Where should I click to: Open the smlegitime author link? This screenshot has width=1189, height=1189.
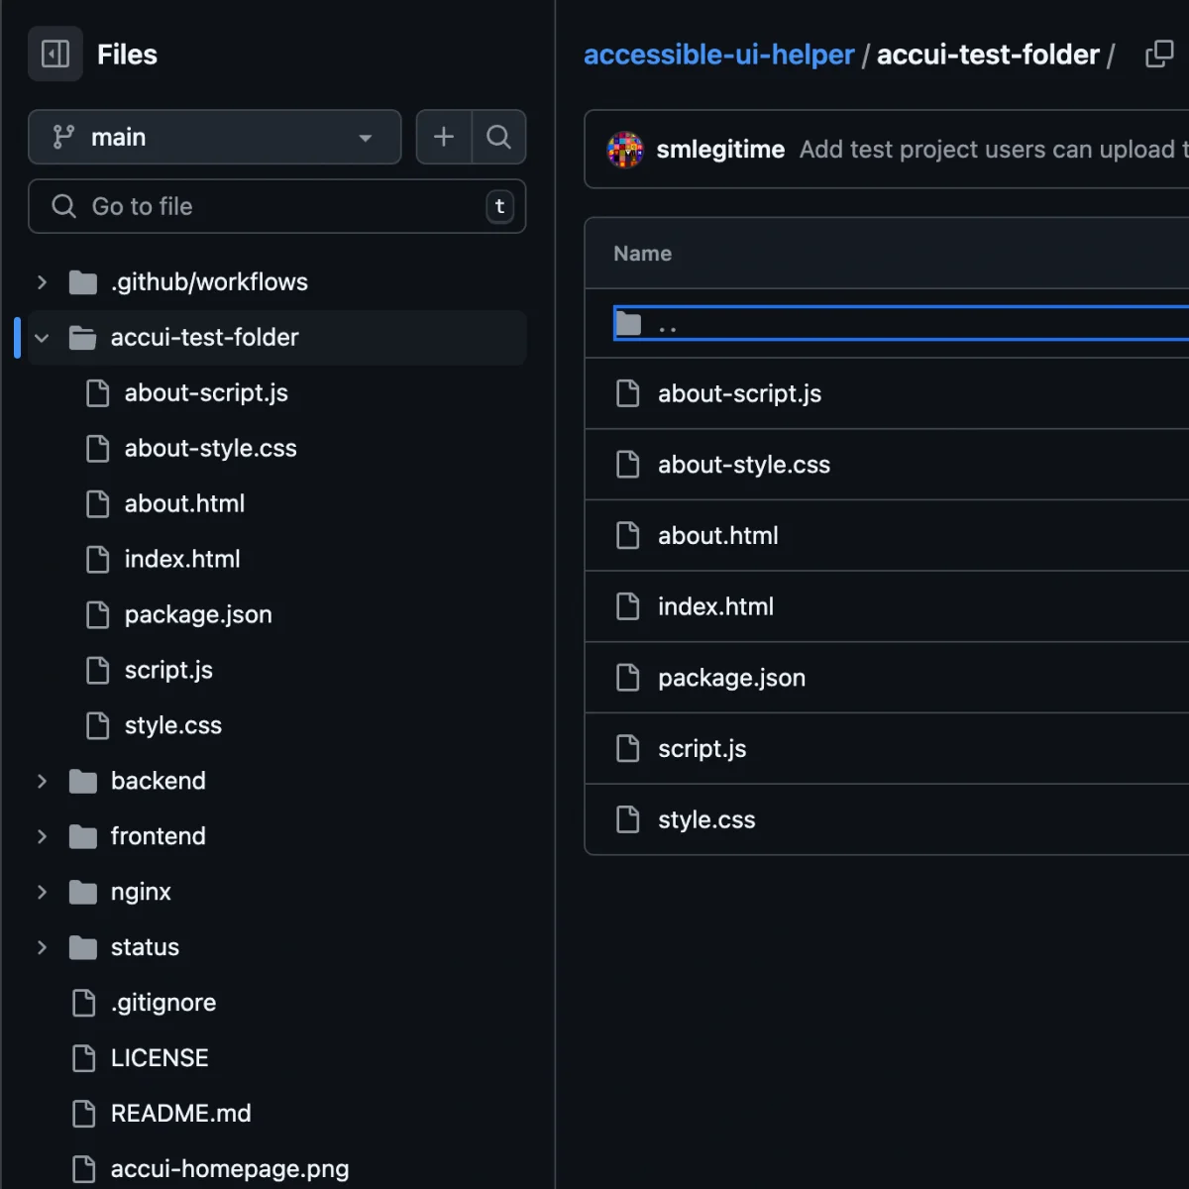[x=720, y=150]
